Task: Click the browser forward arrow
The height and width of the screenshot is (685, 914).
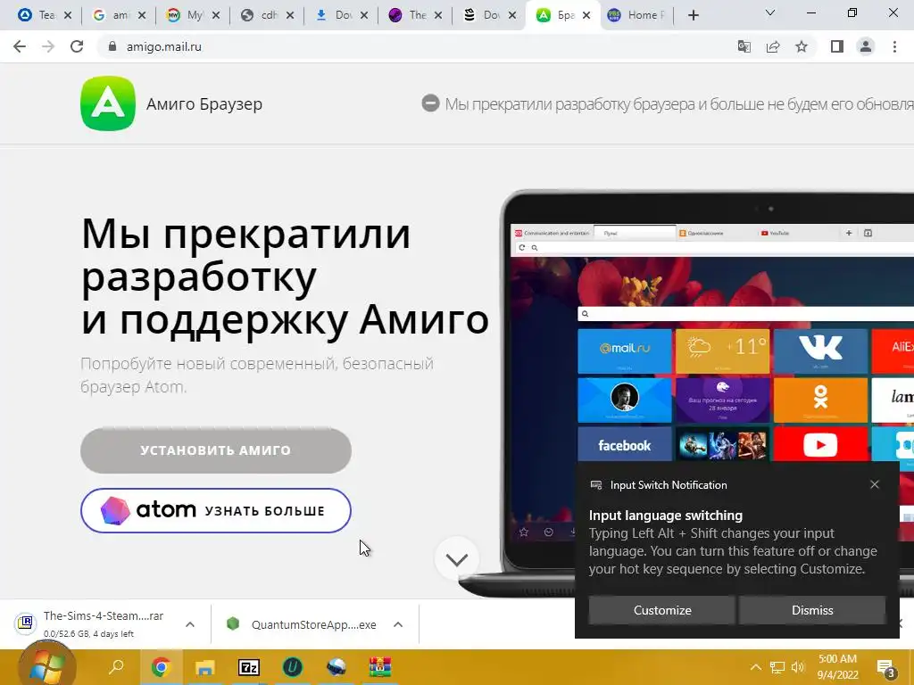Action: [x=48, y=46]
